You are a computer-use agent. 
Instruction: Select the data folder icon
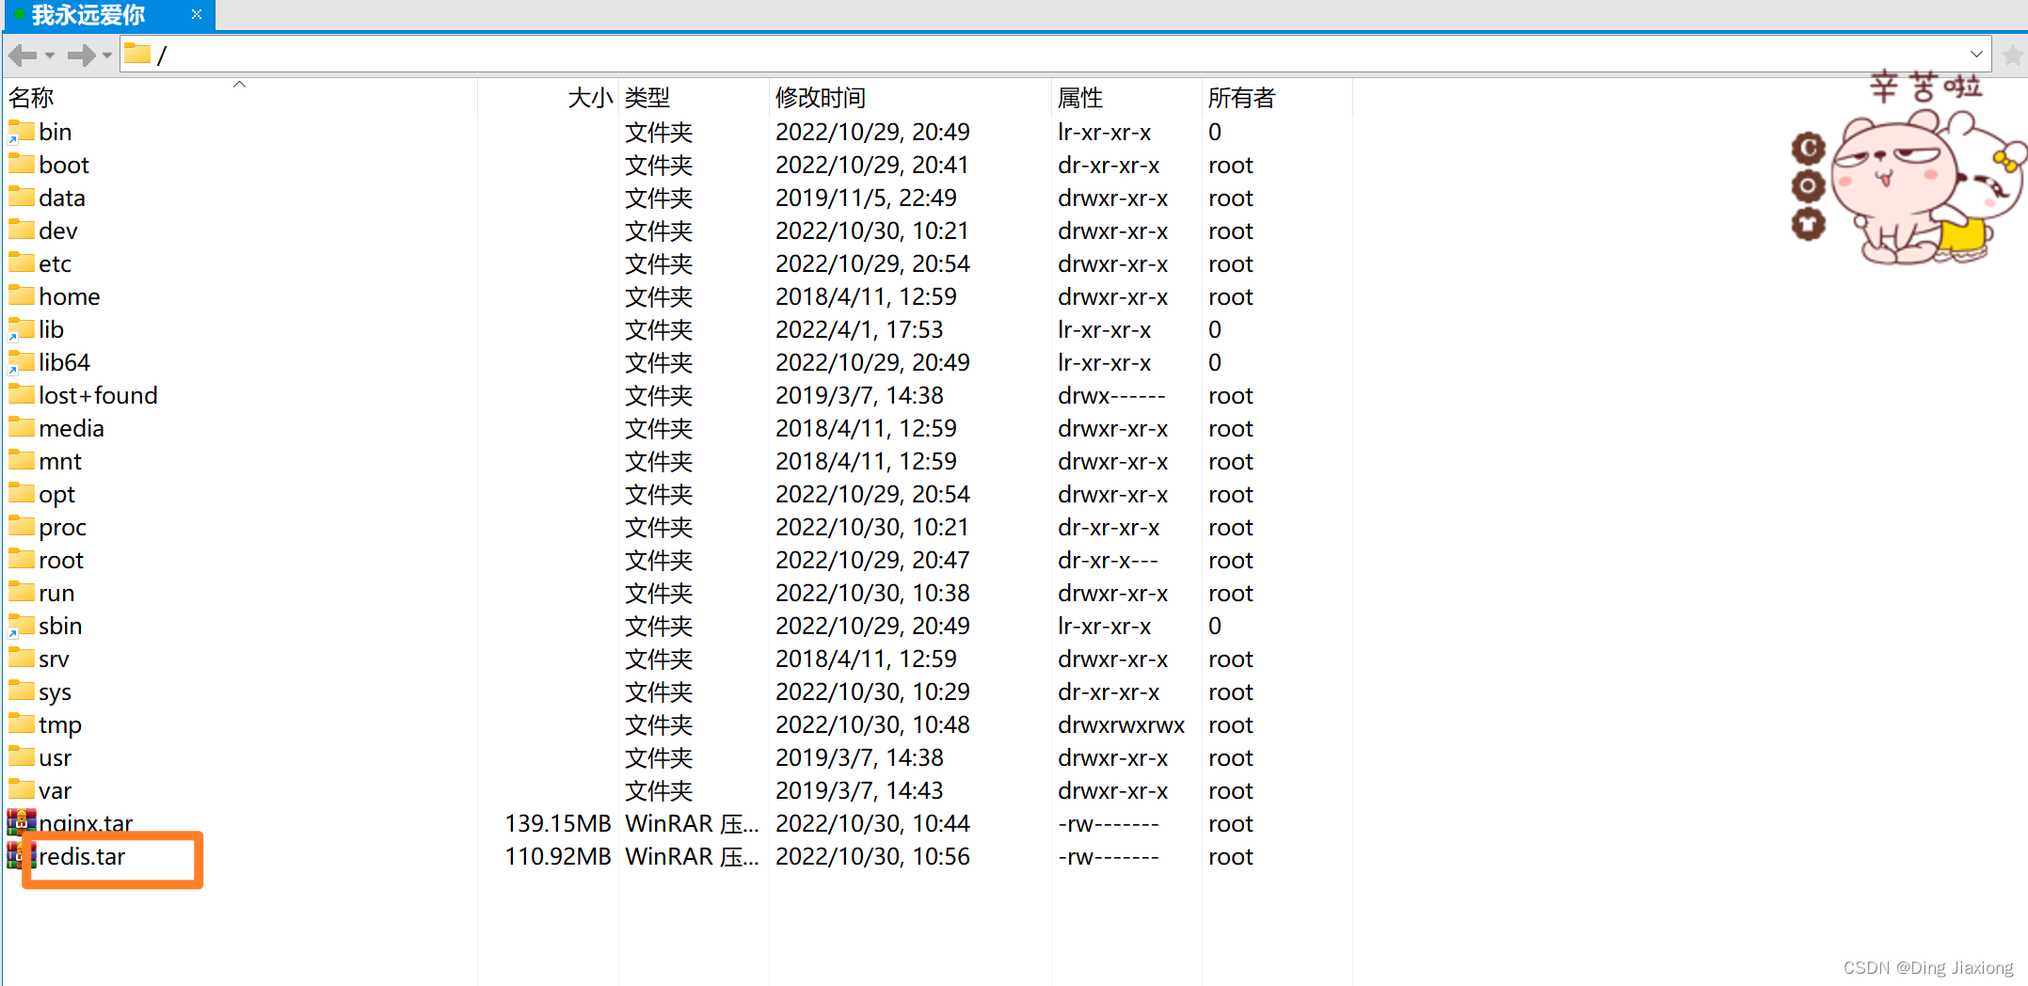point(21,198)
